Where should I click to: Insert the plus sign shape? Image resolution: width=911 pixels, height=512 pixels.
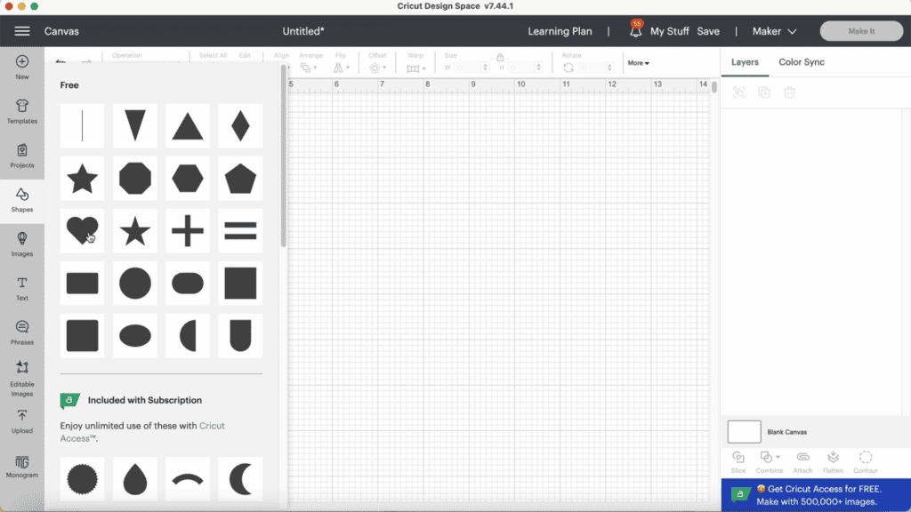(188, 230)
